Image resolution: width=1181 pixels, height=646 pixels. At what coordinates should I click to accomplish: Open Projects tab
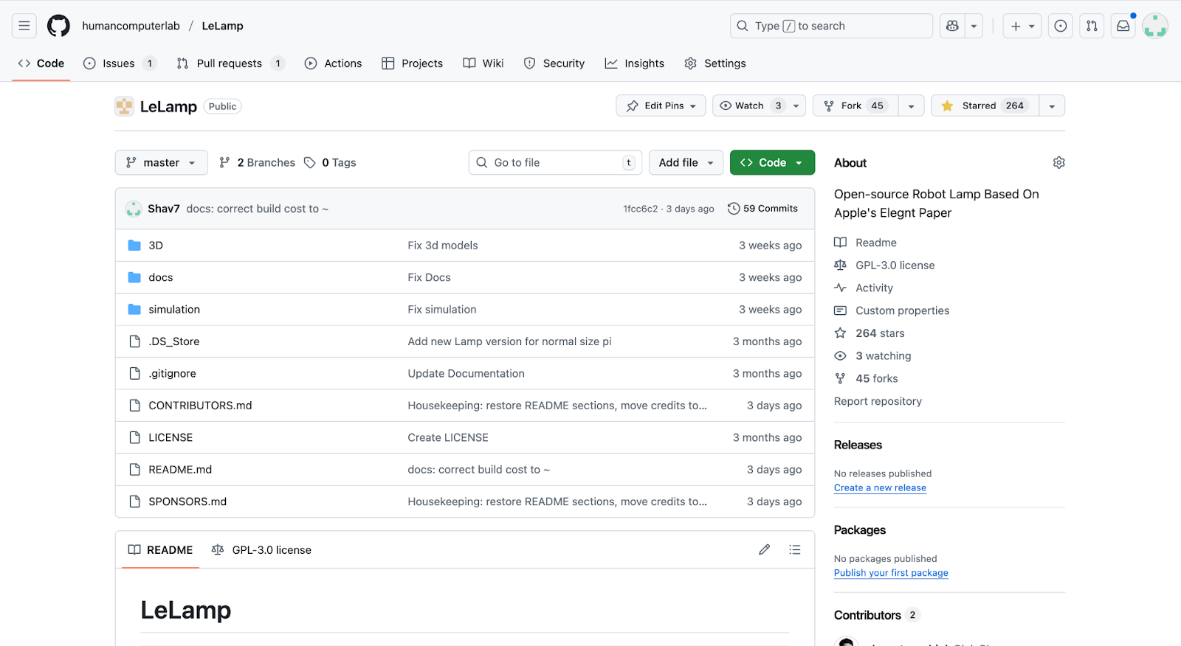point(412,63)
